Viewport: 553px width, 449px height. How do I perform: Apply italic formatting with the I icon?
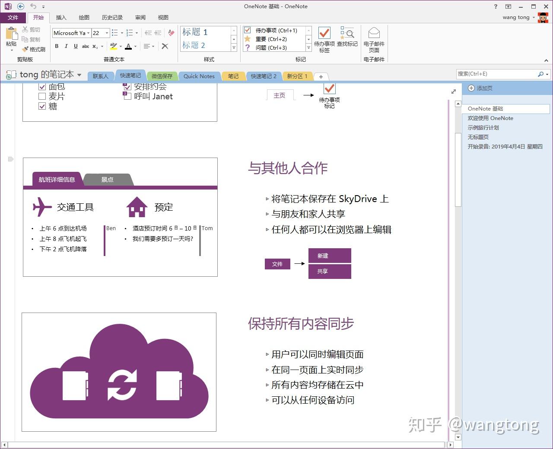[x=66, y=46]
